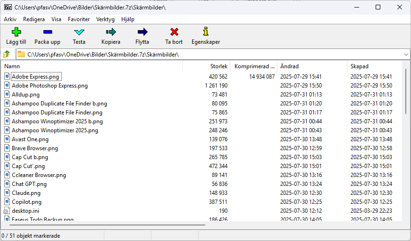Click status text 0 / 51 objekt markerade

[x=31, y=236]
